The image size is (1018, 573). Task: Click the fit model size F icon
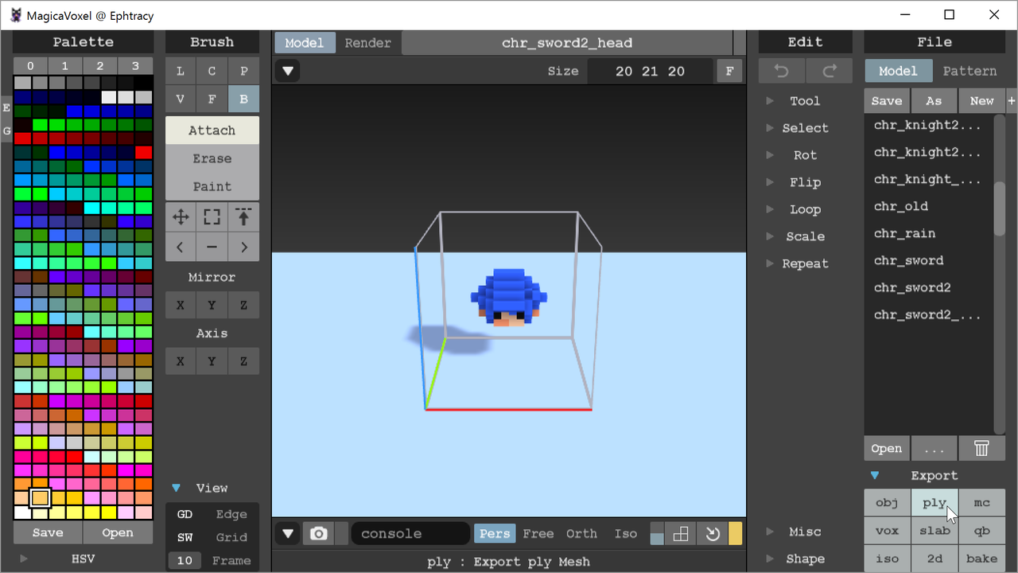tap(729, 72)
